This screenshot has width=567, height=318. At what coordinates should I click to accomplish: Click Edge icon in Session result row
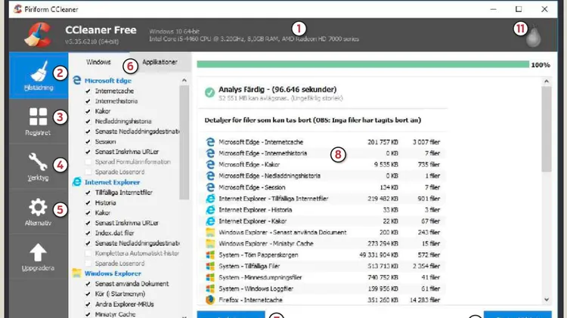210,187
